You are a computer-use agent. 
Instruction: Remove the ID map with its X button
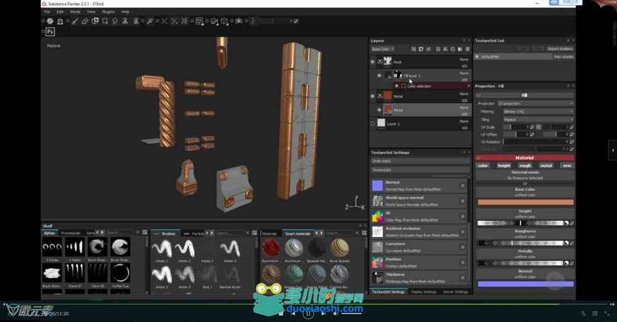coord(463,216)
